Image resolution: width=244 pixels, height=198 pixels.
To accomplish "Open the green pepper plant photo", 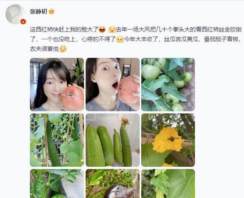I will click(57, 184).
